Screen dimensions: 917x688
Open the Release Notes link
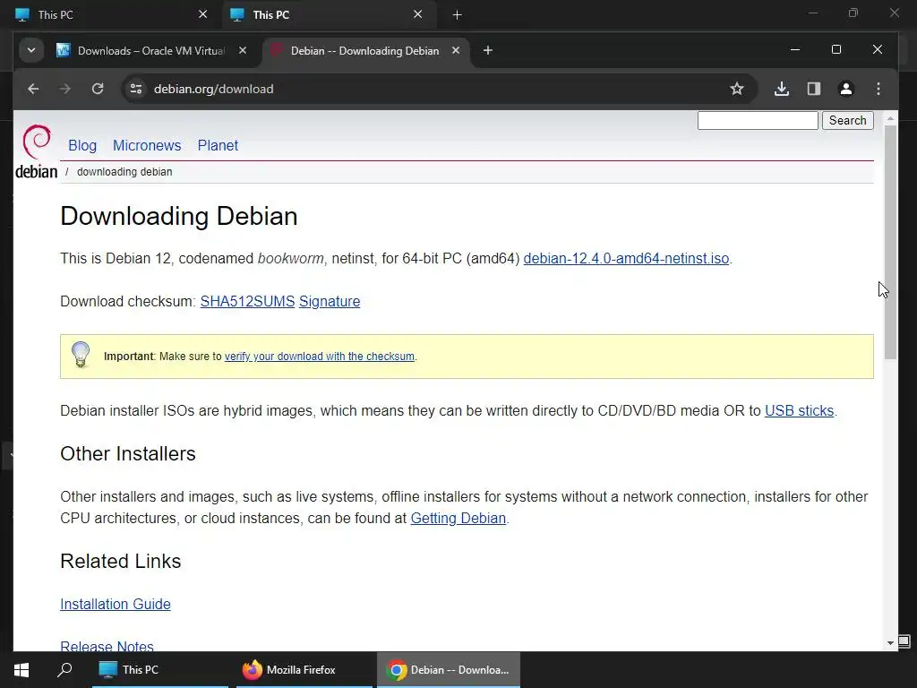point(107,646)
